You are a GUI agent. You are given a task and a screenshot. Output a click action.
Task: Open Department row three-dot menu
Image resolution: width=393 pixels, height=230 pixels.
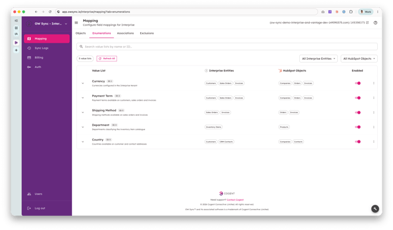tap(374, 127)
